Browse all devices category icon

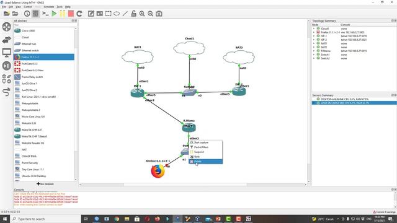pyautogui.click(x=7, y=79)
